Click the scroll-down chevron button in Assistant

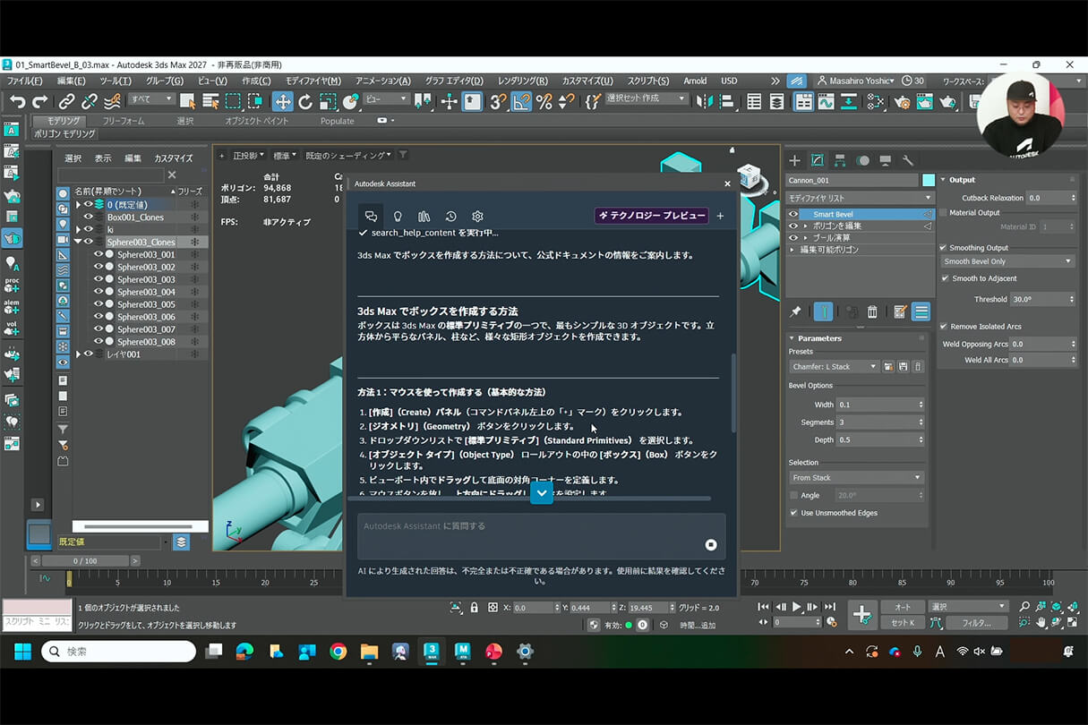[x=542, y=493]
